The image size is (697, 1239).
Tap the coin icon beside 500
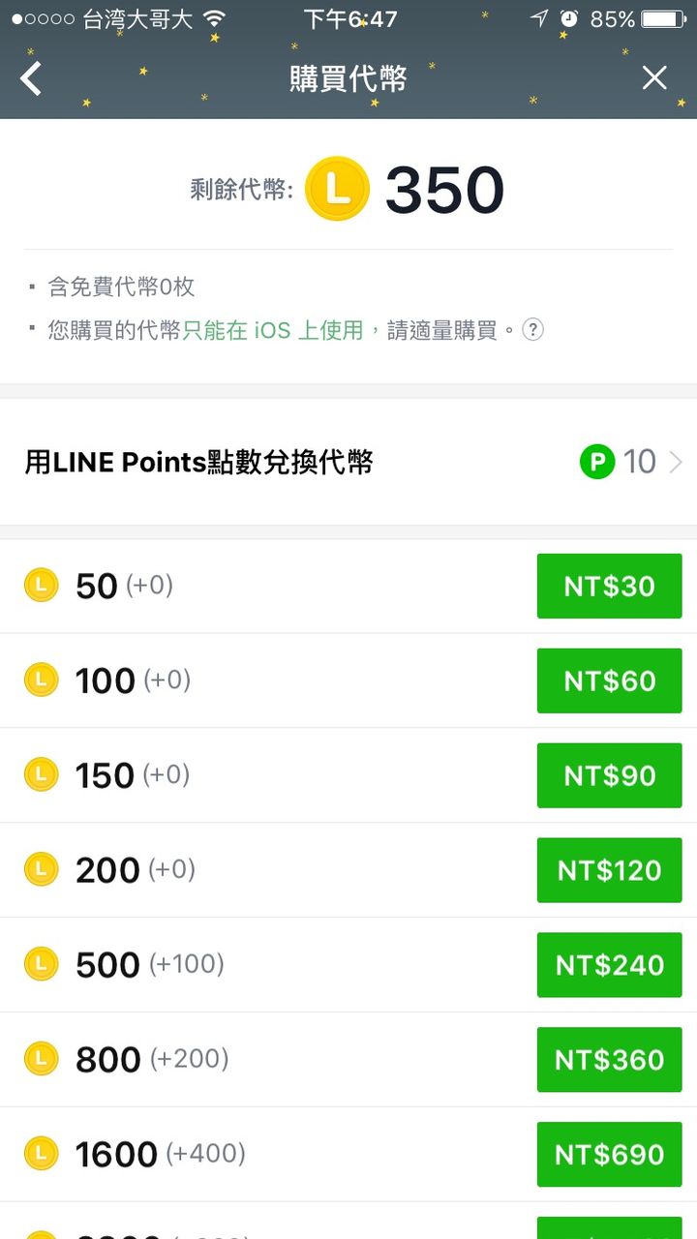[41, 964]
